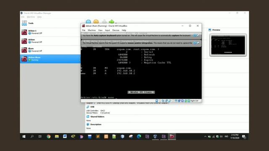Click the Discard toolbar icon
This screenshot has height=151, width=269.
point(104,21)
